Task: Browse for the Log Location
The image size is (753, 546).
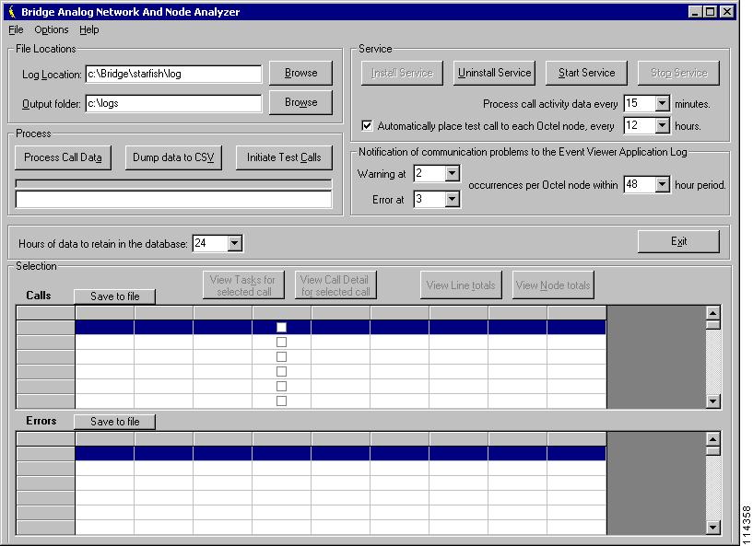Action: click(x=300, y=73)
